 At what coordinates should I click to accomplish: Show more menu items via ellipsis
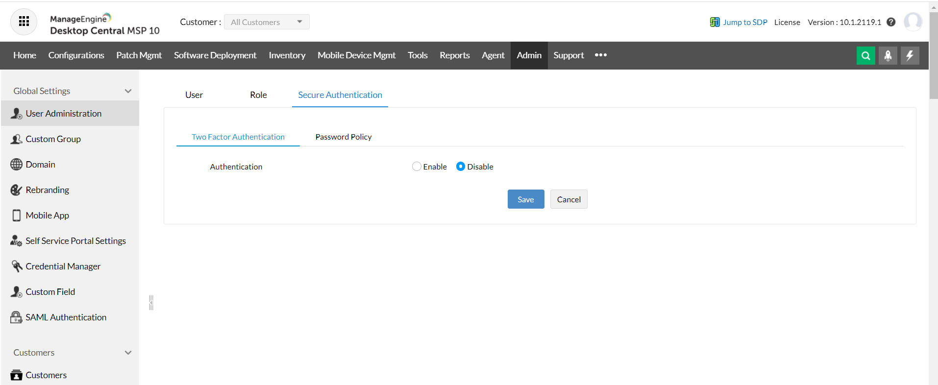pyautogui.click(x=601, y=55)
